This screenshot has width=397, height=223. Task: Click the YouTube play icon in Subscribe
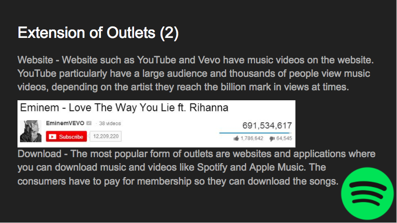click(52, 136)
